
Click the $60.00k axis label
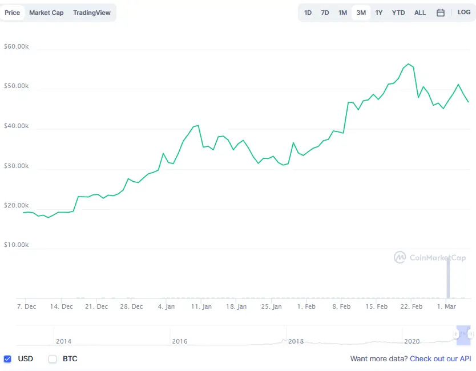tap(17, 46)
